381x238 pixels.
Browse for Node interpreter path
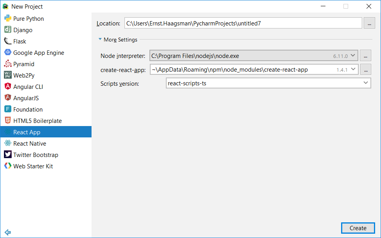click(x=365, y=56)
